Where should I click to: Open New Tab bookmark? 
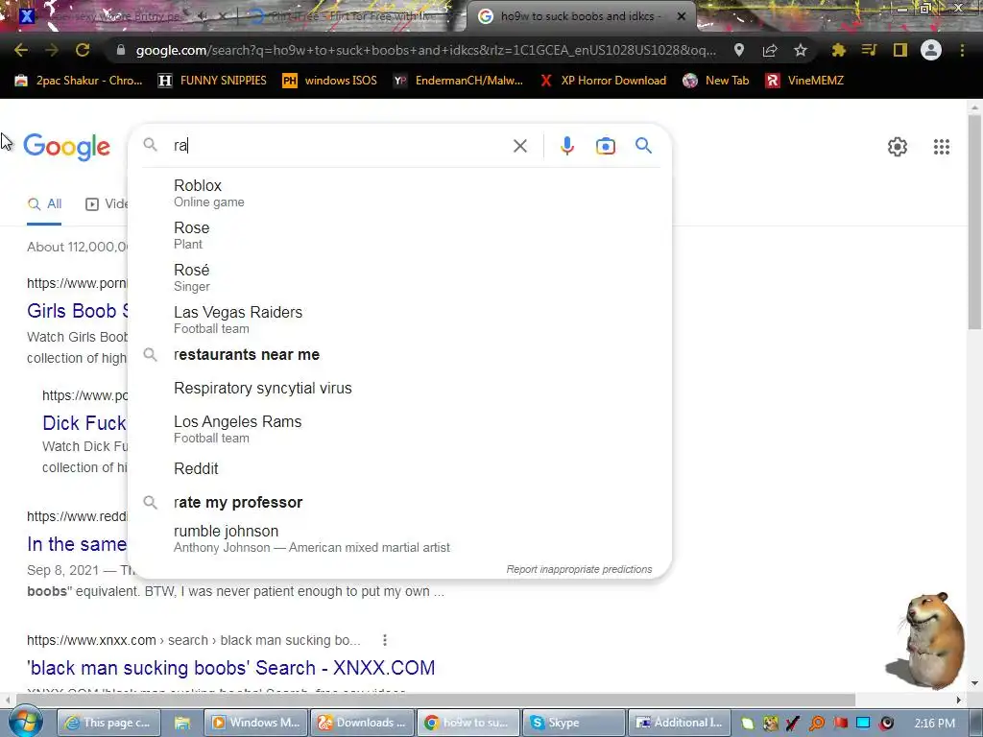tap(716, 81)
